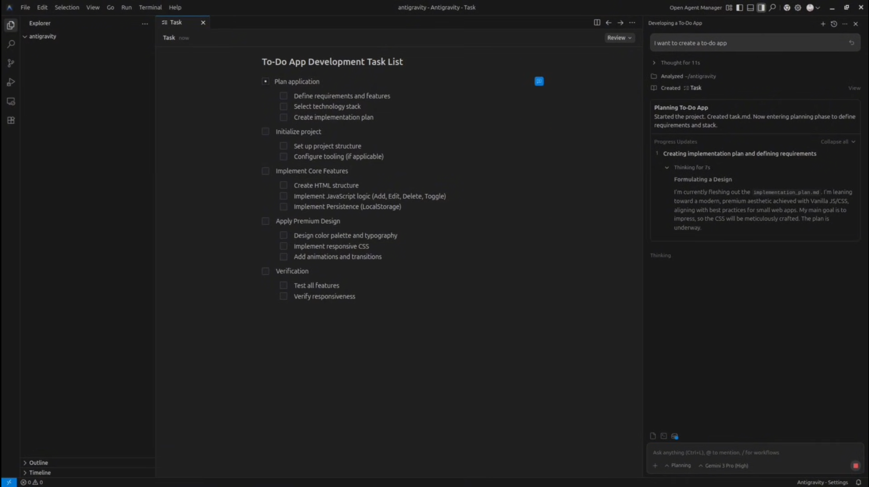Open the Review dropdown

619,38
